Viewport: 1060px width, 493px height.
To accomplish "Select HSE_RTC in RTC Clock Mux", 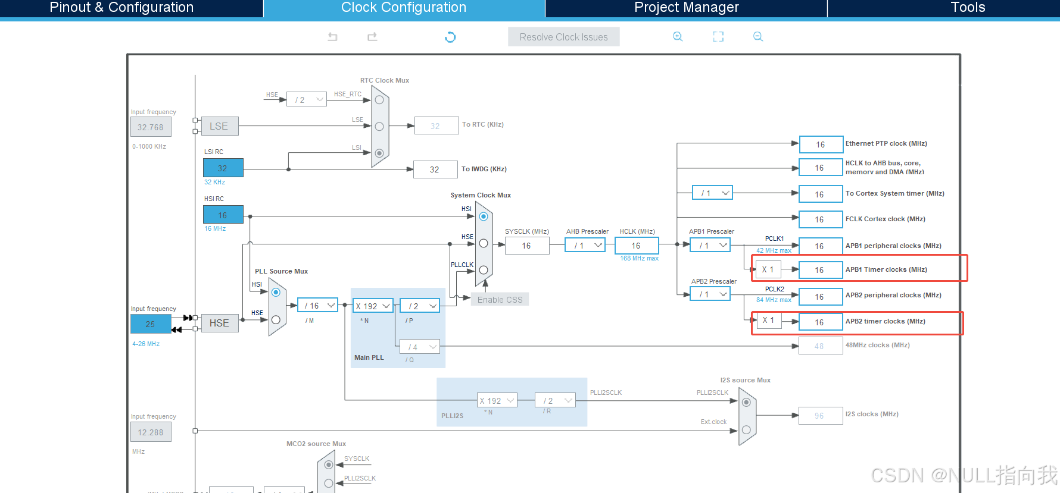I will pos(379,100).
